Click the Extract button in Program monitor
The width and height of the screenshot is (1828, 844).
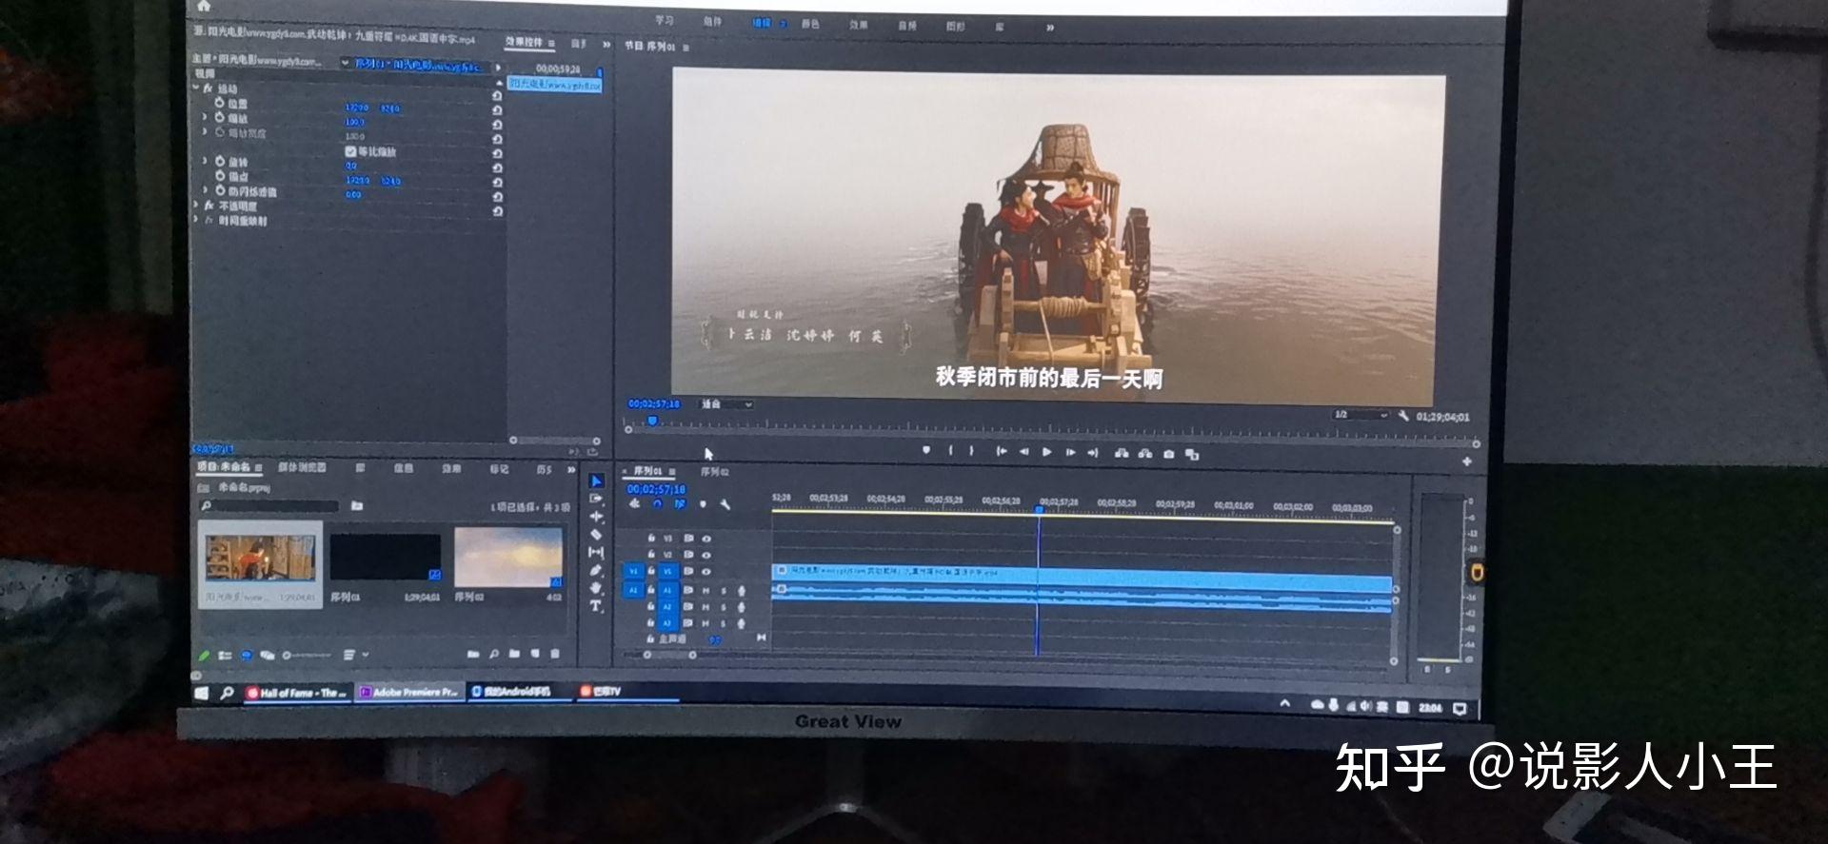click(1145, 454)
